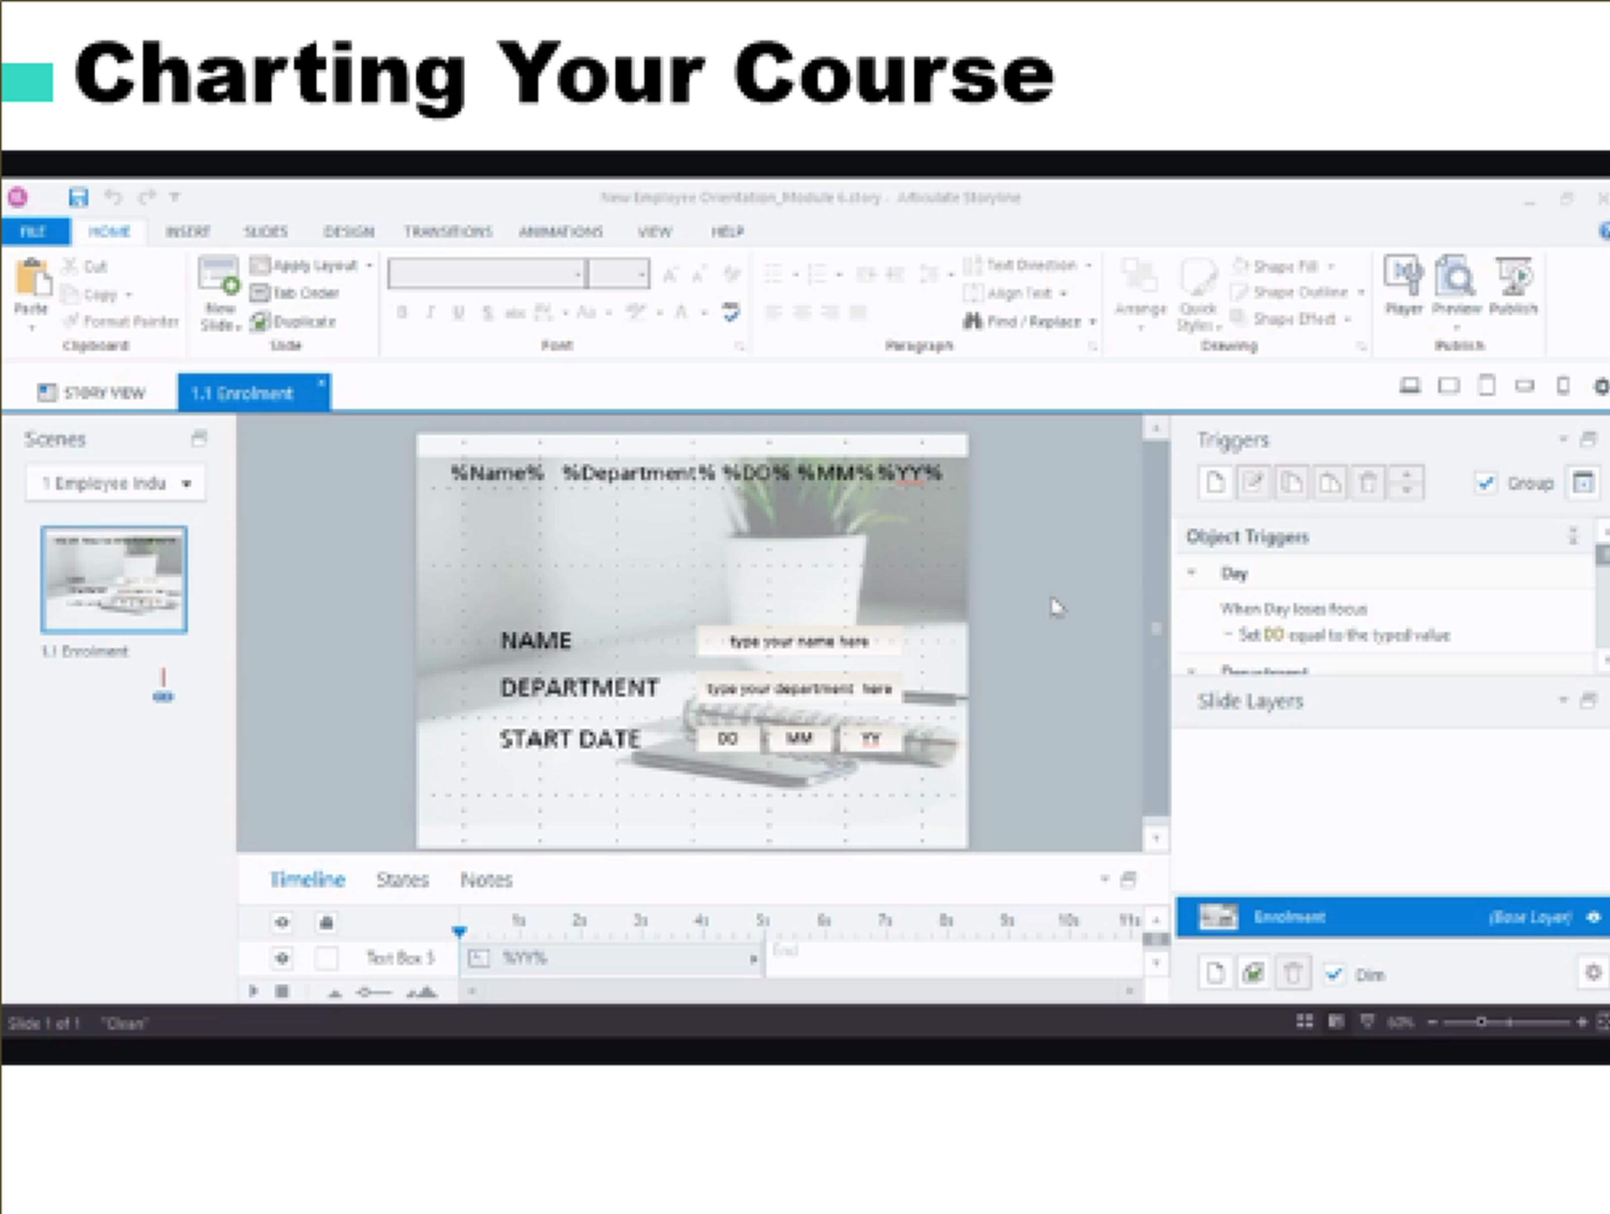
Task: Toggle lock box for Text Box 5
Action: click(326, 958)
